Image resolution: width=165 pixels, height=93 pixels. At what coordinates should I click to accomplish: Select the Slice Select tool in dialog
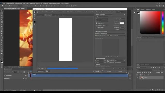[35, 14]
